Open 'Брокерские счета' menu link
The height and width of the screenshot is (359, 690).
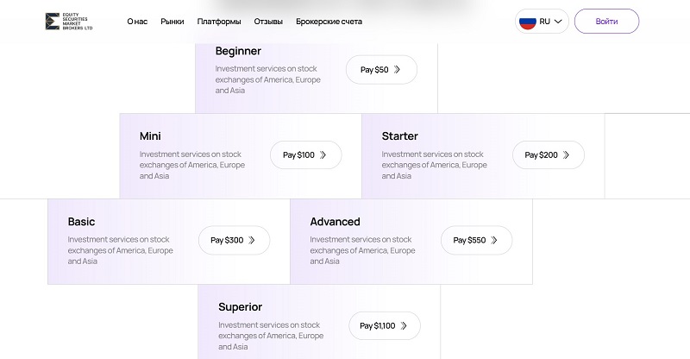[329, 21]
